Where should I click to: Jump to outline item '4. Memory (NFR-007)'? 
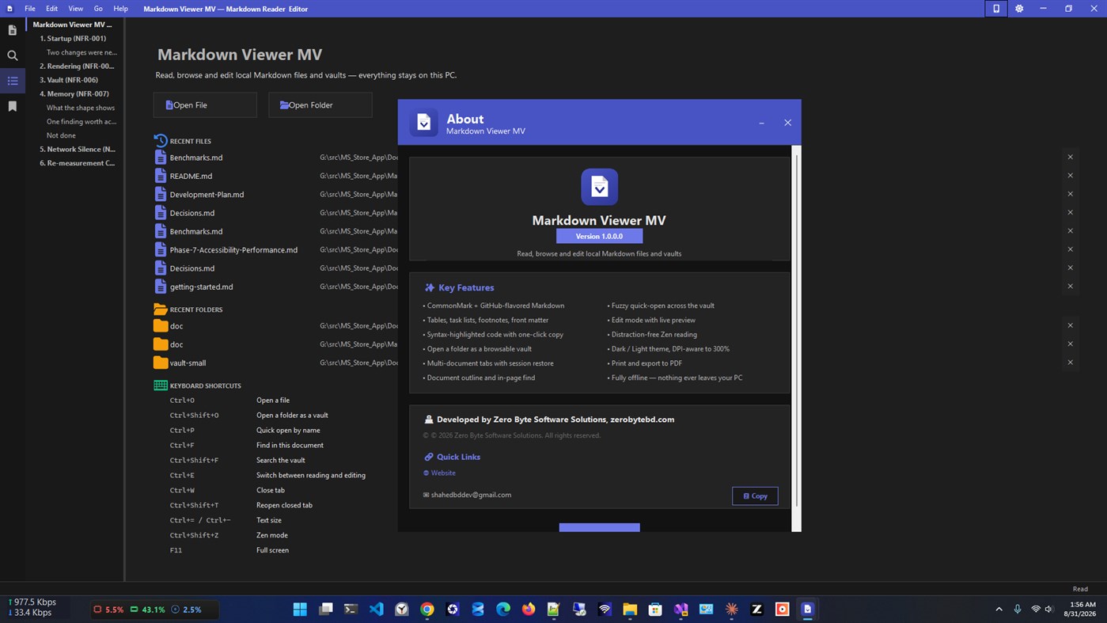pyautogui.click(x=74, y=93)
